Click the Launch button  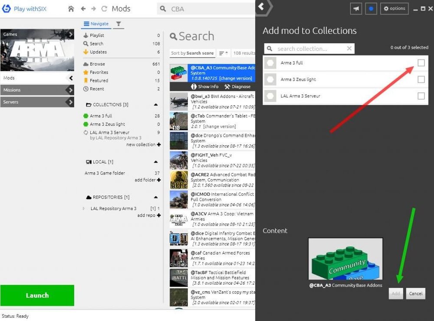37,295
